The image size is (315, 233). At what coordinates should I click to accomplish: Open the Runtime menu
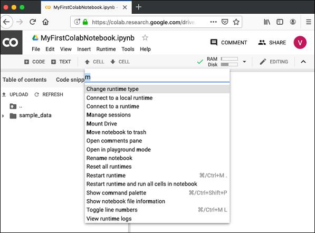coord(106,49)
